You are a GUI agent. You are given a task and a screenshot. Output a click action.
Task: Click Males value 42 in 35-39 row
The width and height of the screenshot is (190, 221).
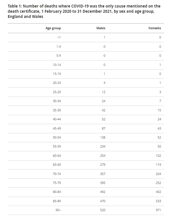click(103, 110)
